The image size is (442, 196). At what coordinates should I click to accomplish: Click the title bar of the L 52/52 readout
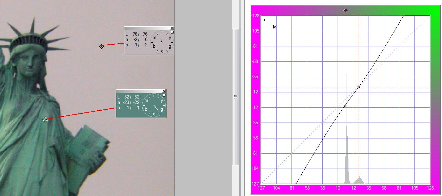[x=139, y=91]
